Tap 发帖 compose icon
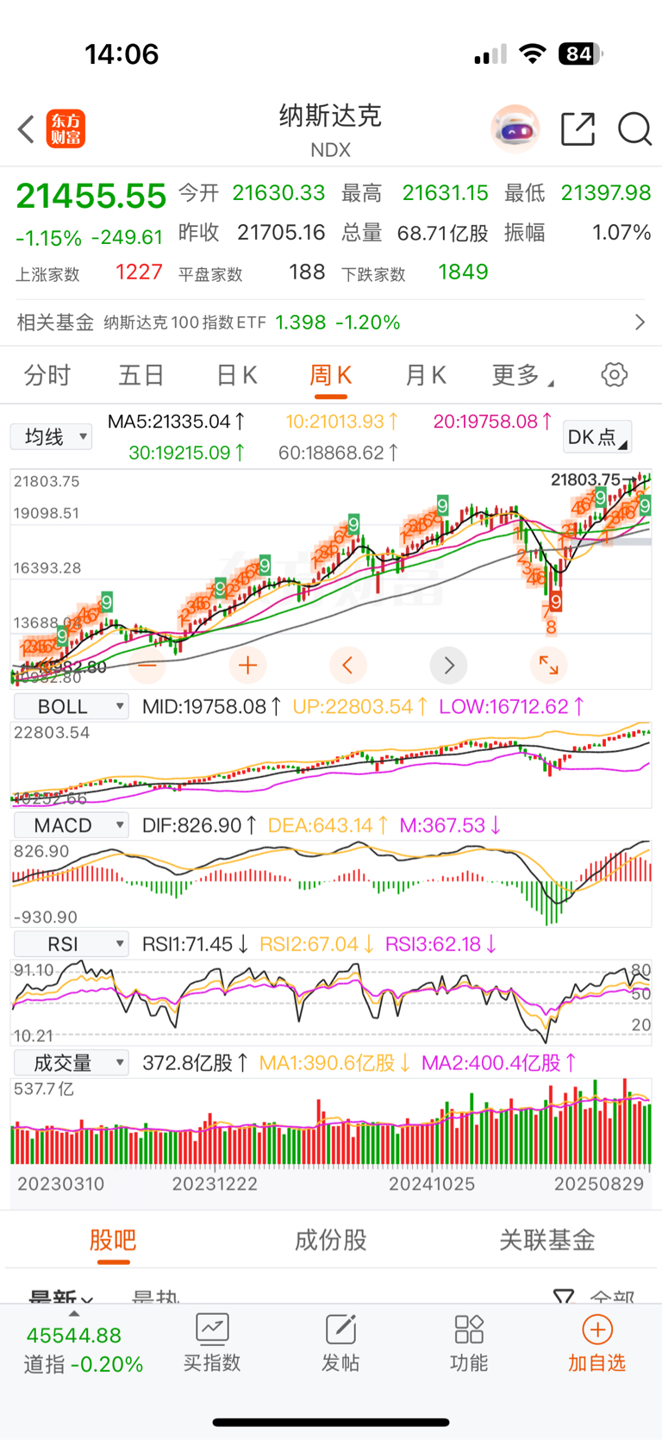Image resolution: width=662 pixels, height=1440 pixels. click(x=340, y=1329)
